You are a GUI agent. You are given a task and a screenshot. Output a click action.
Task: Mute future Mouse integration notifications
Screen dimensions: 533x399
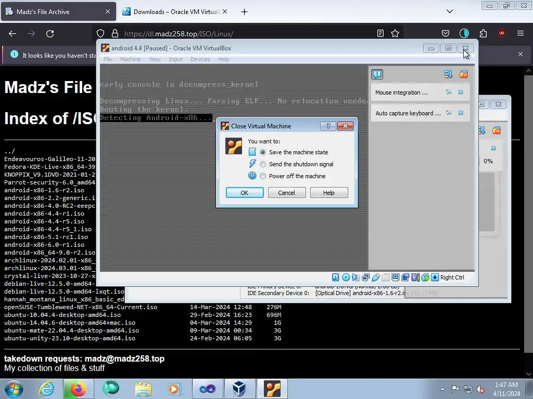(449, 92)
